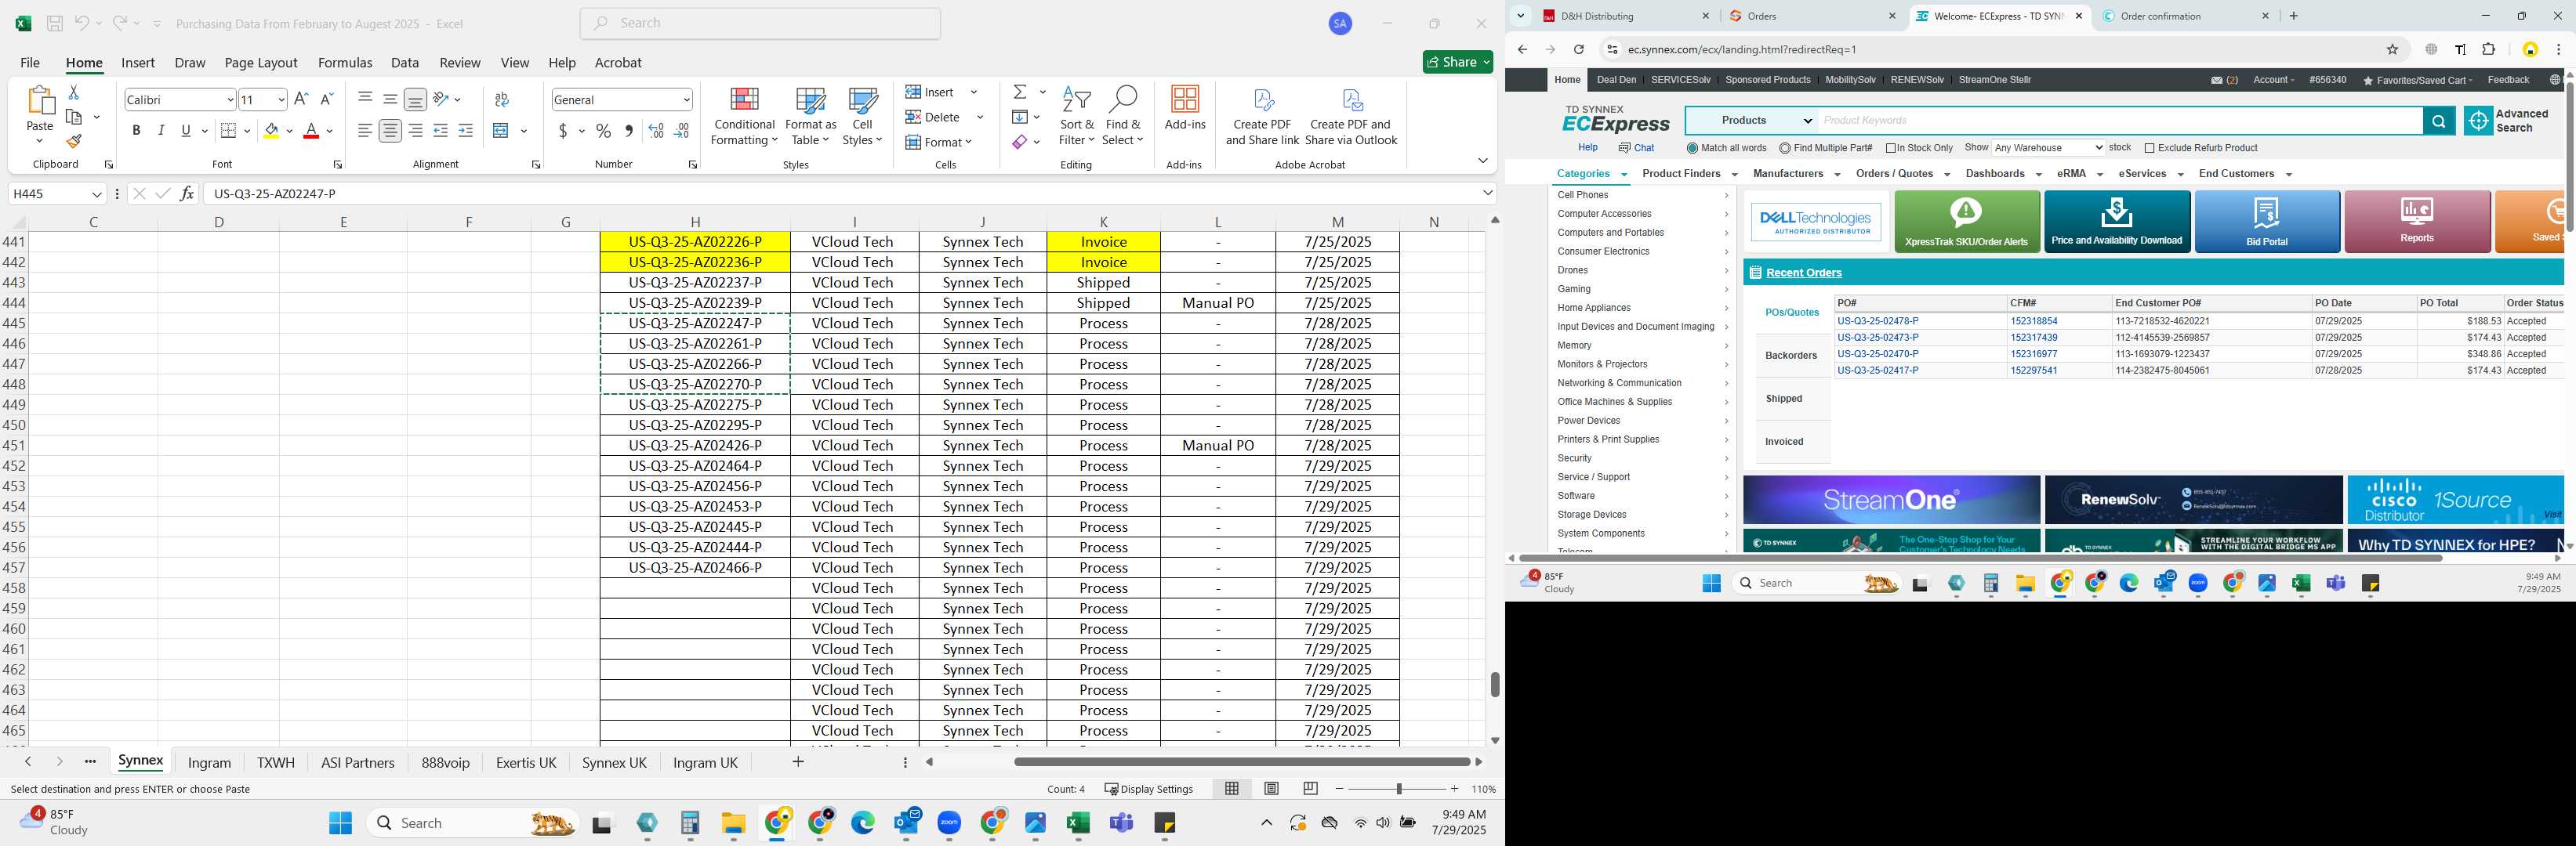Select Find Multiple Part# radio button
The height and width of the screenshot is (846, 2576).
(x=1785, y=148)
